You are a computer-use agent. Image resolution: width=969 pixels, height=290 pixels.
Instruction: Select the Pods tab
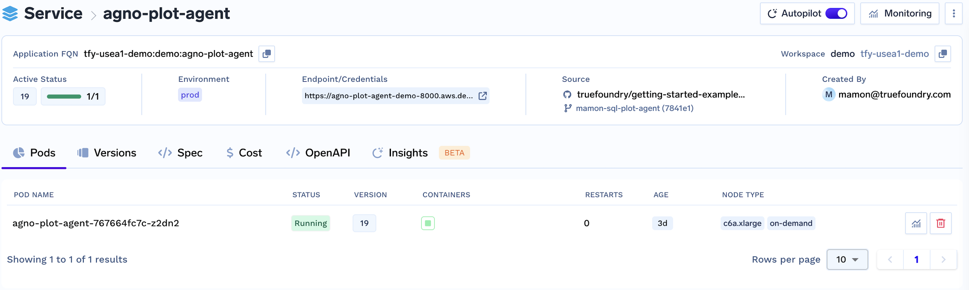34,153
